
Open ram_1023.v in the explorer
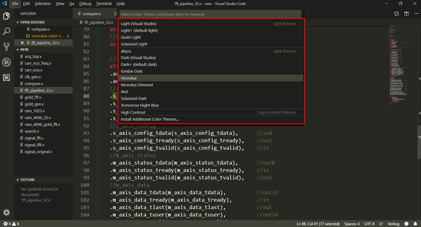pos(43,111)
